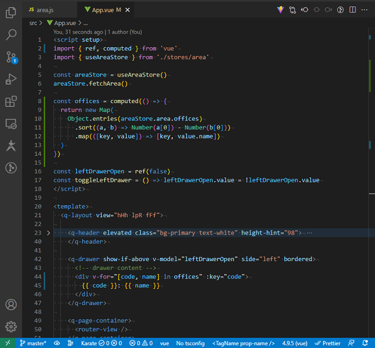Open the Explorer view in activity bar
375x348 pixels.
click(x=11, y=12)
